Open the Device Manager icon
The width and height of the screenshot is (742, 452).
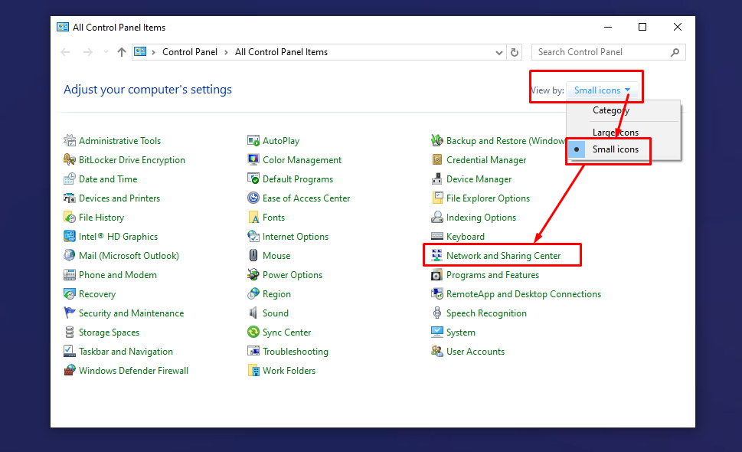click(437, 179)
